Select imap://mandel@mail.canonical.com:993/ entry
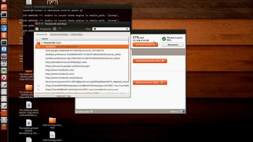253x142 pixels. pyautogui.click(x=82, y=90)
